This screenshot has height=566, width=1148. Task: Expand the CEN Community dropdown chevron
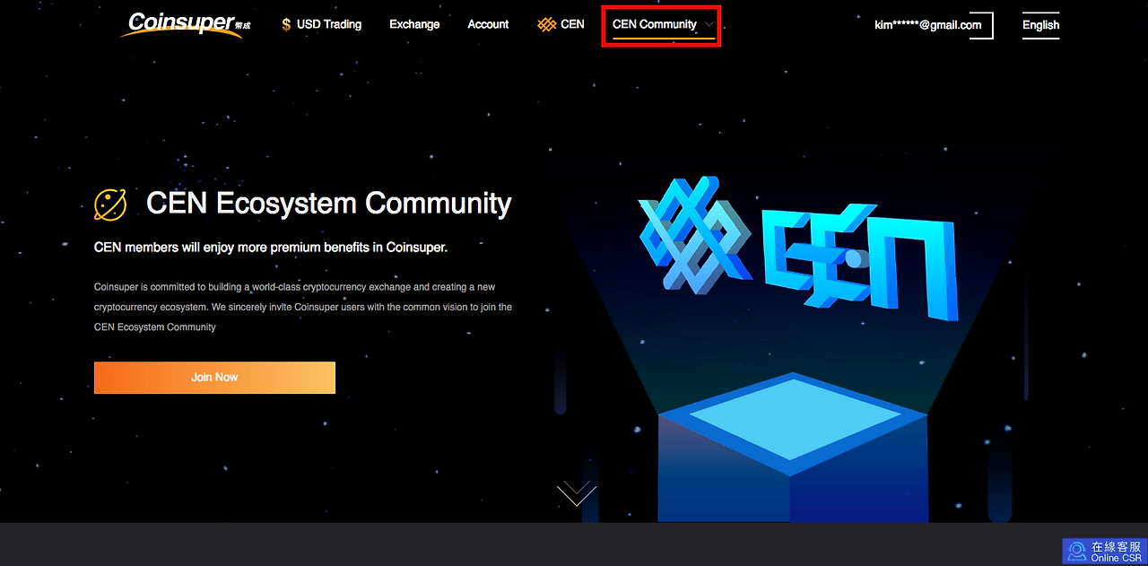click(x=709, y=24)
